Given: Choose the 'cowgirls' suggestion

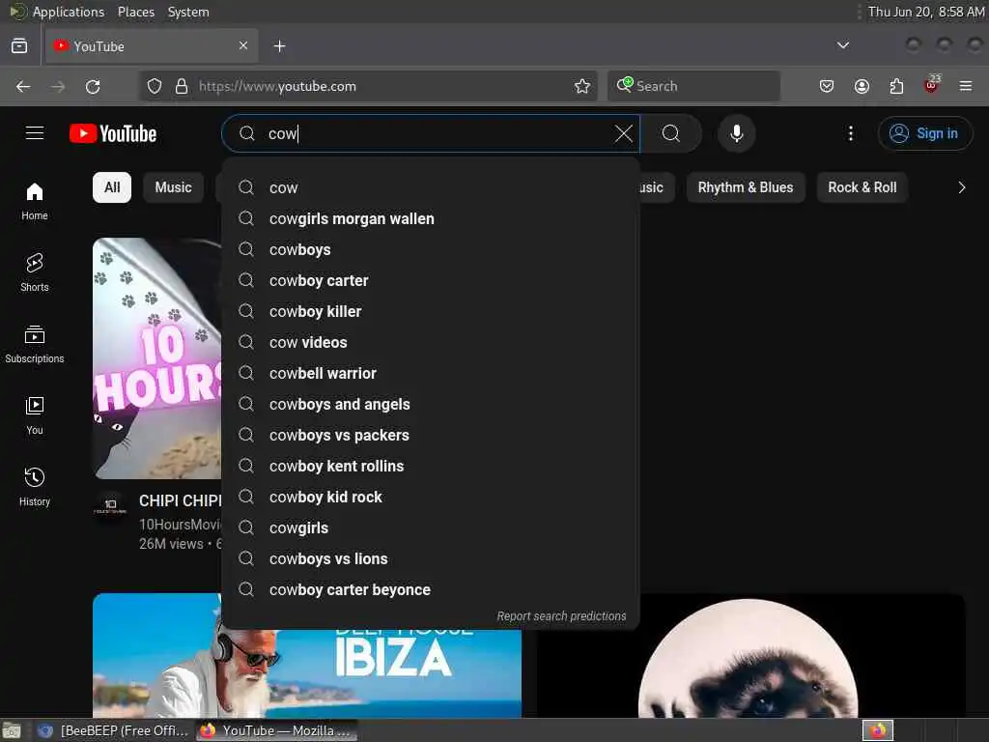Looking at the screenshot, I should pyautogui.click(x=431, y=528).
